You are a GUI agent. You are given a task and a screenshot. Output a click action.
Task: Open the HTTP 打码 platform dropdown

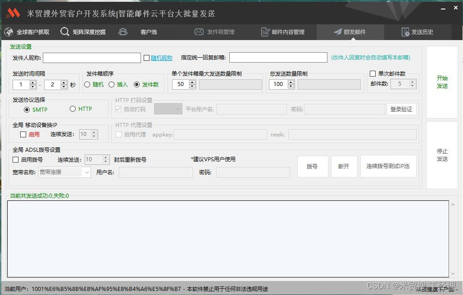pos(168,109)
